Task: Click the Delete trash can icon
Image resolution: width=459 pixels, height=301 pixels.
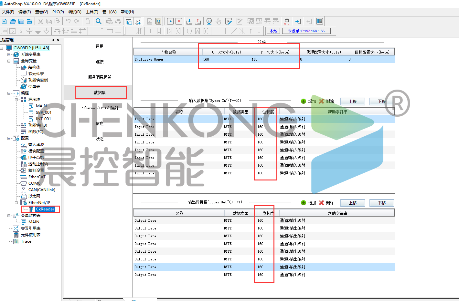Action: point(88,21)
